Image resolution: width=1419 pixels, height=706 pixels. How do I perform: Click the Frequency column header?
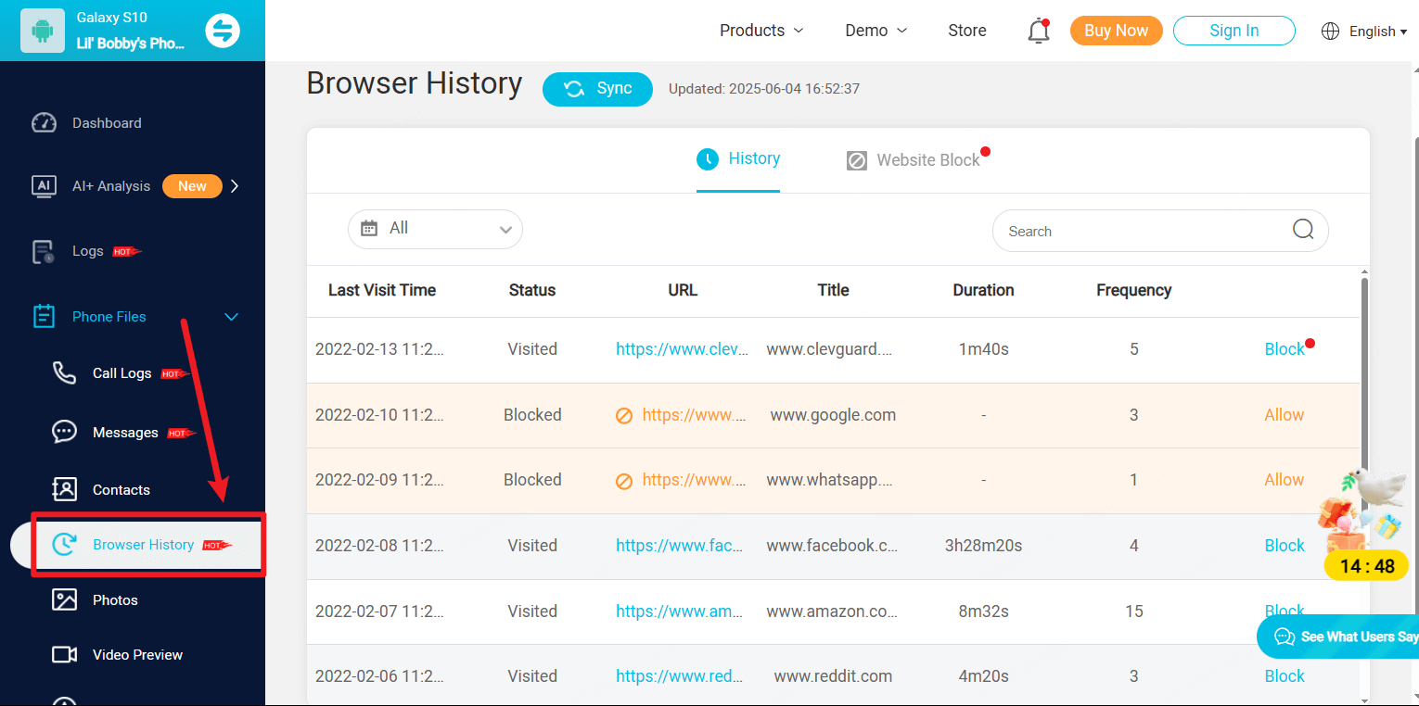pyautogui.click(x=1133, y=290)
